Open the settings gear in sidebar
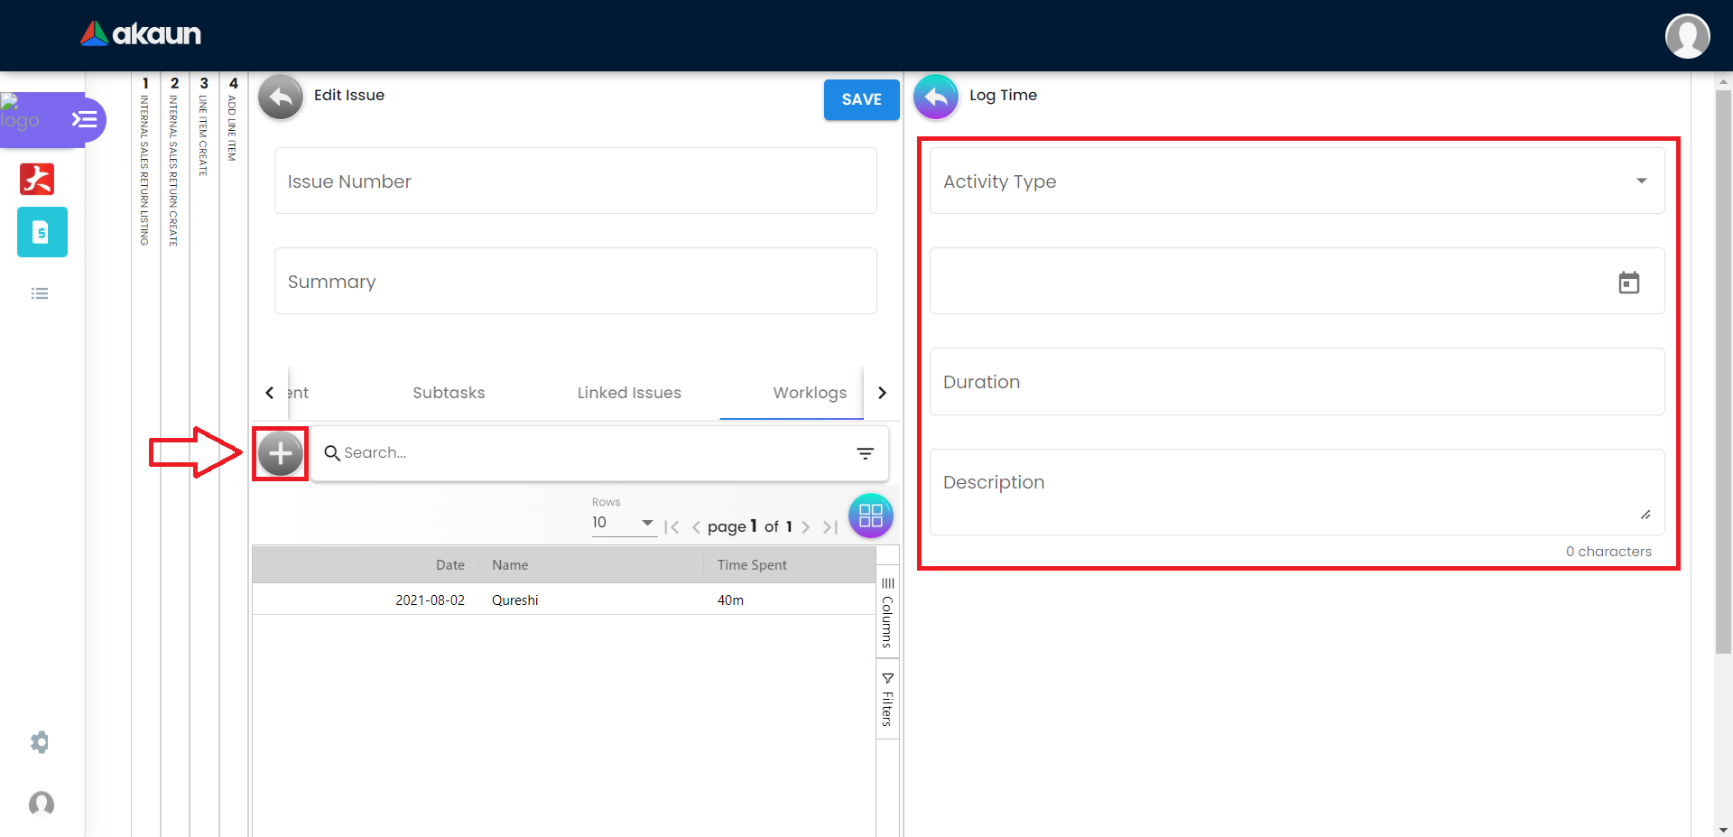The width and height of the screenshot is (1733, 837). click(x=40, y=742)
